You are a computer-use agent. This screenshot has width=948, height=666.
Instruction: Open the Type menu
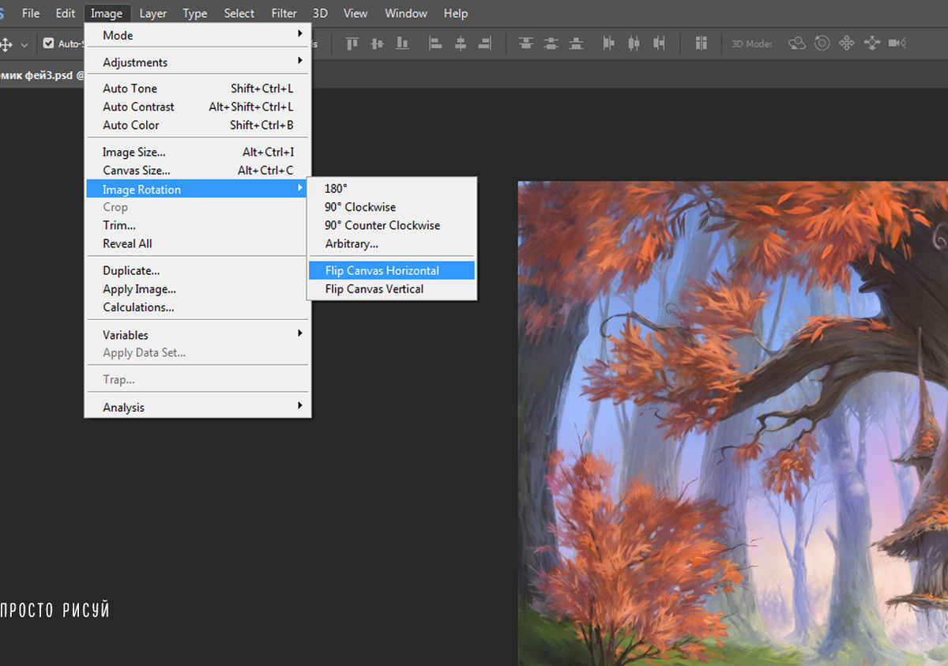[195, 13]
